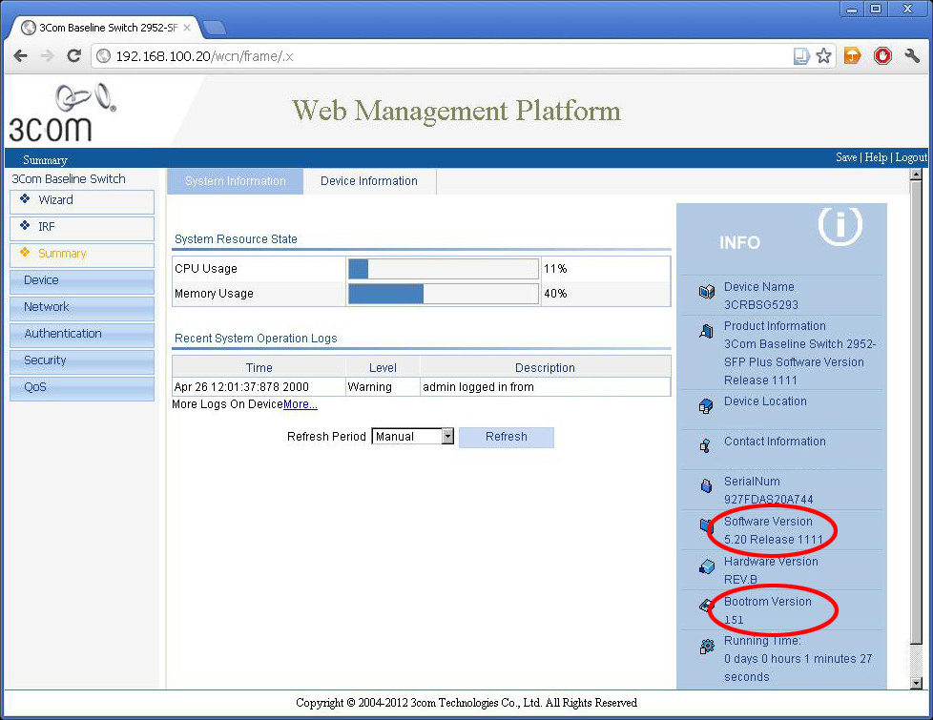The width and height of the screenshot is (933, 720).
Task: Select the Summary menu item in sidebar
Action: pyautogui.click(x=82, y=256)
